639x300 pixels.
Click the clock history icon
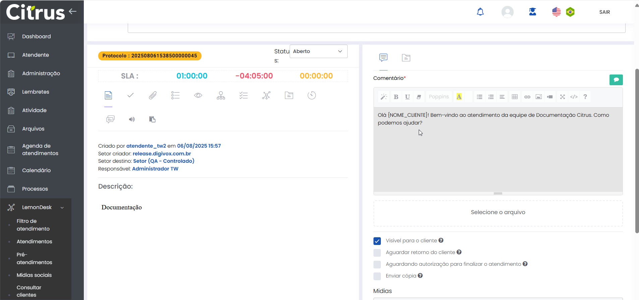[311, 96]
